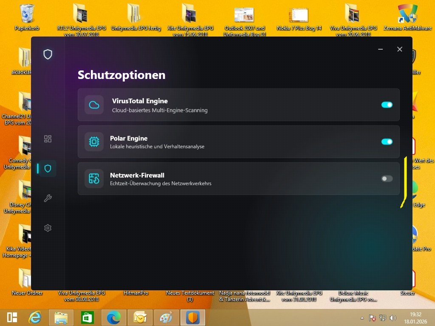Select the Zemana AntiMalware desktop shortcut
Image resolution: width=435 pixels, height=326 pixels.
click(407, 17)
